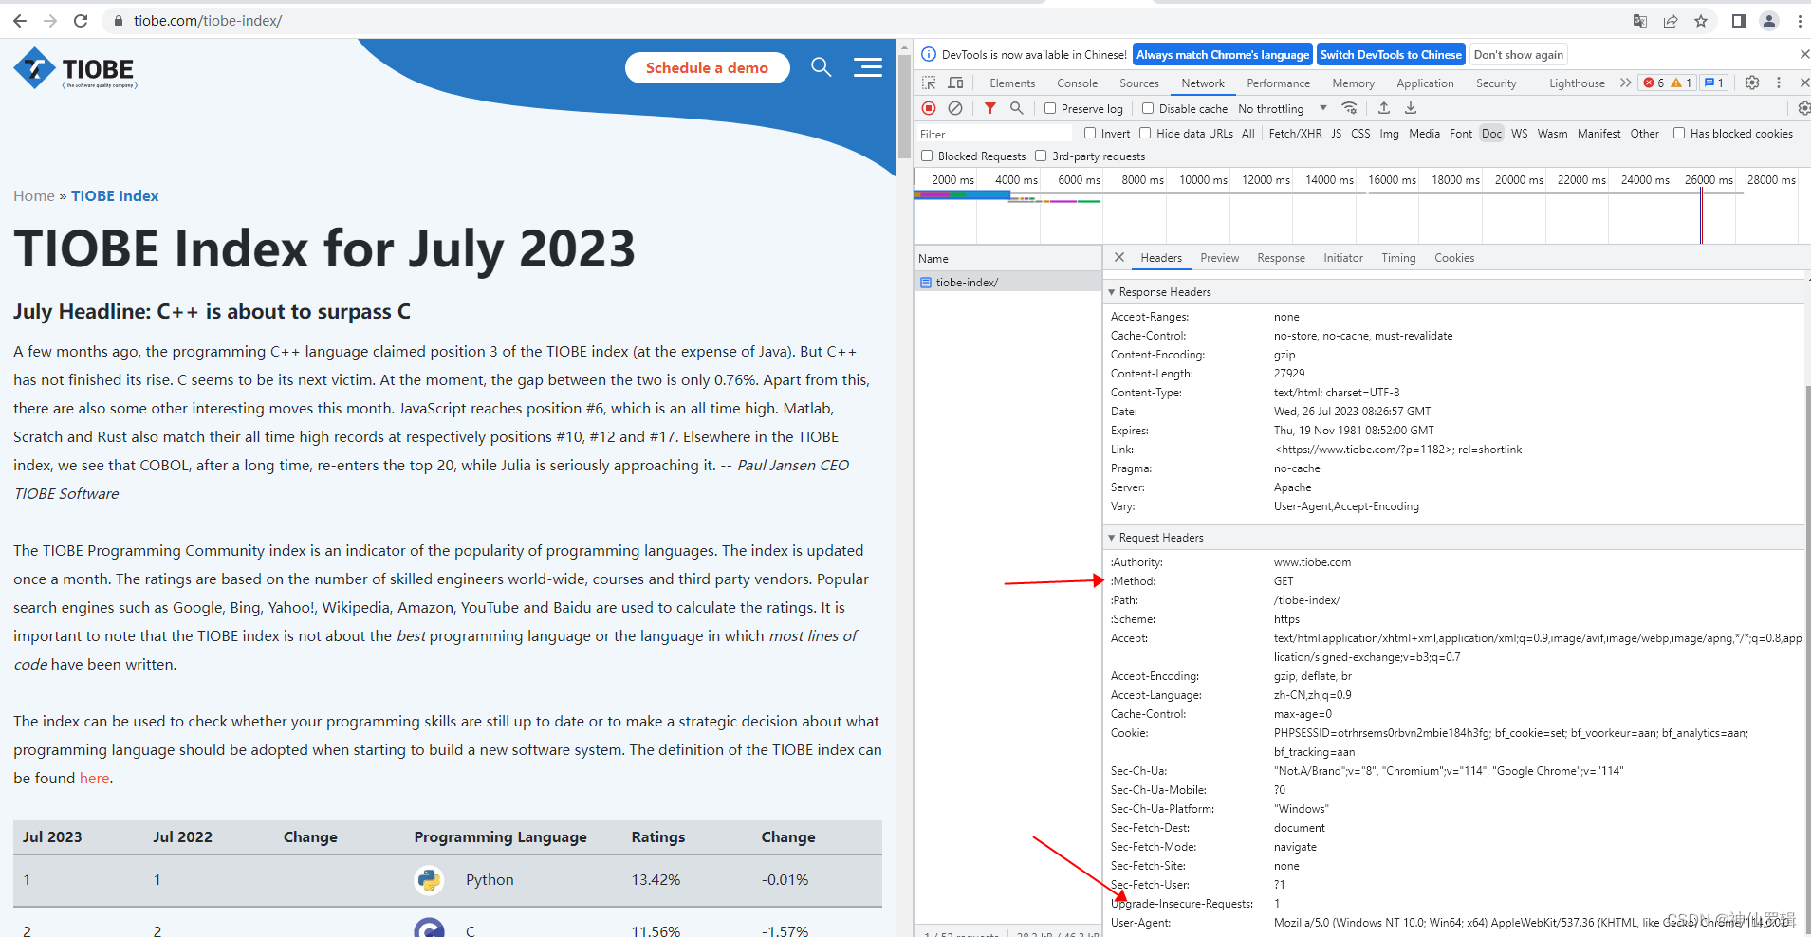The height and width of the screenshot is (937, 1811).
Task: Bookmark this tab with the star icon
Action: [x=1701, y=21]
